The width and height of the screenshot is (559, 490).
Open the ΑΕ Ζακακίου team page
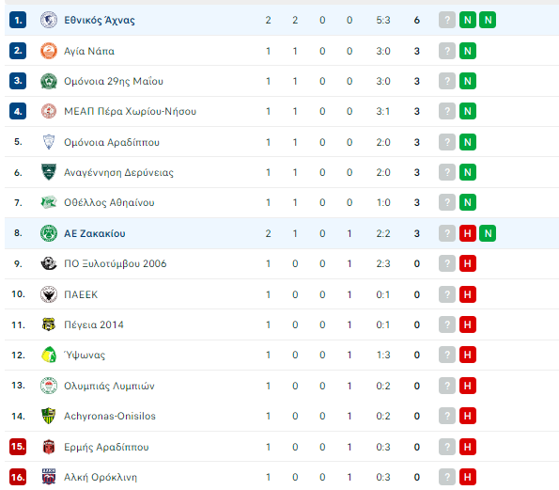95,233
